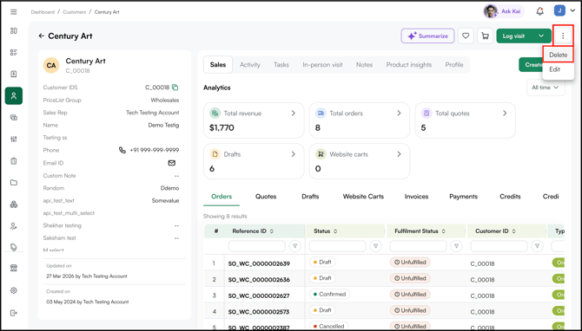Sort by Fulfilment Status column arrows
The height and width of the screenshot is (331, 582).
pyautogui.click(x=443, y=231)
